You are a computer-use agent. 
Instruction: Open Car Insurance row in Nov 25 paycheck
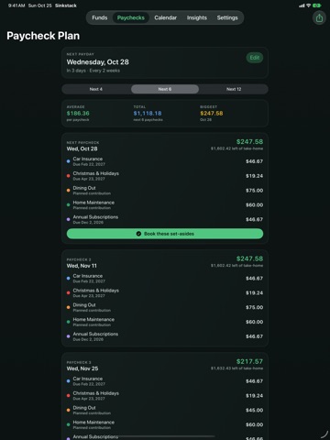165,381
